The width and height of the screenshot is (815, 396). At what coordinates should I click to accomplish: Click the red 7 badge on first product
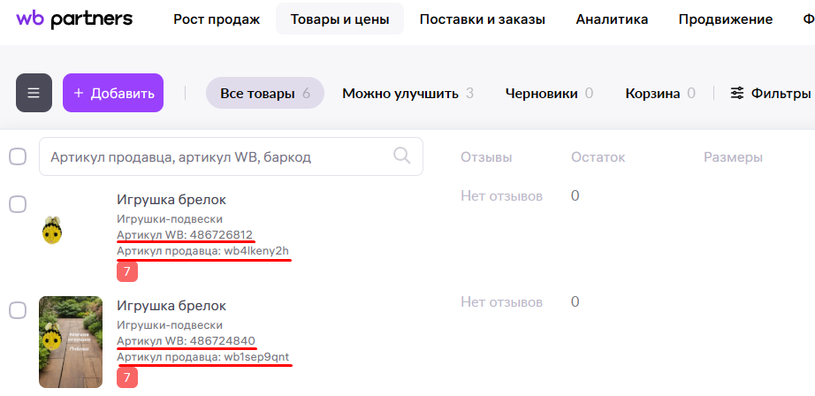point(127,272)
